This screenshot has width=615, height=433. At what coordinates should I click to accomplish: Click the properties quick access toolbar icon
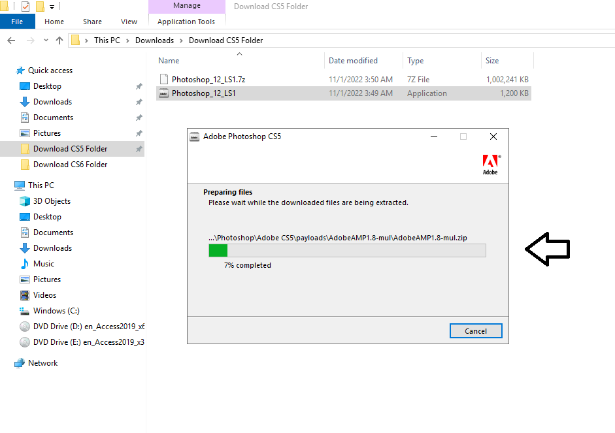click(x=25, y=7)
